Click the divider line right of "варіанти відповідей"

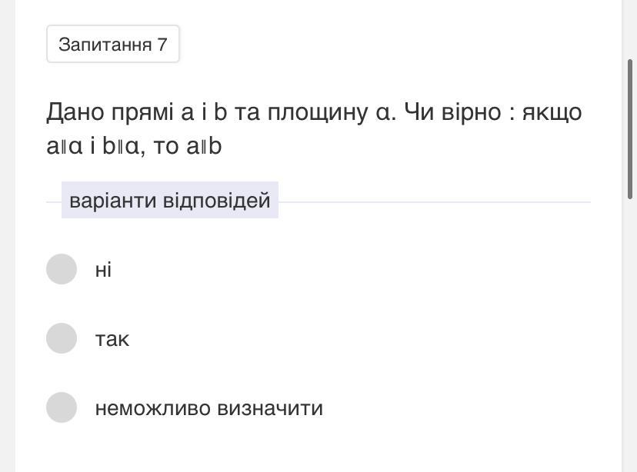coord(435,202)
